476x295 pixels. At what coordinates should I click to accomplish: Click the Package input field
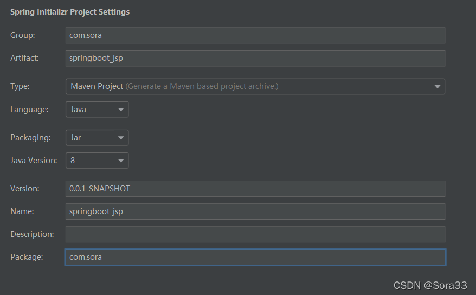coord(255,257)
